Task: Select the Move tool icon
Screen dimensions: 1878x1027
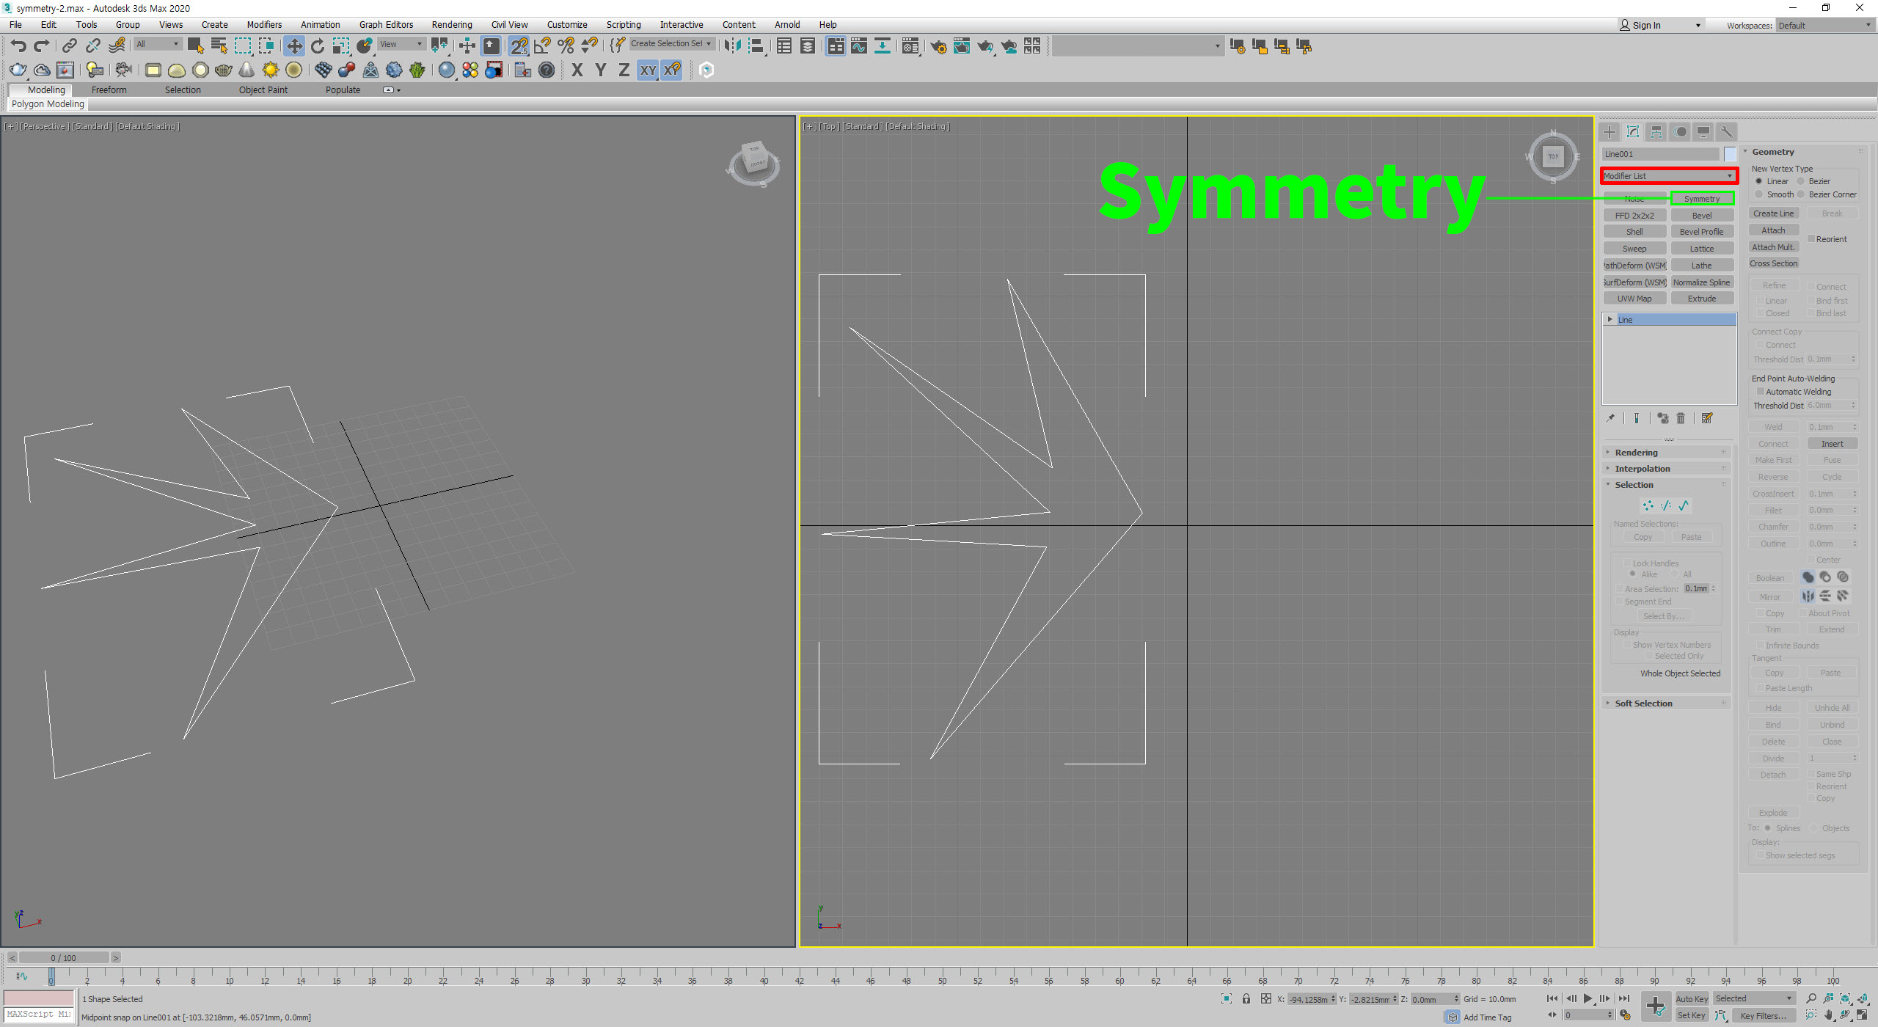Action: coord(293,46)
